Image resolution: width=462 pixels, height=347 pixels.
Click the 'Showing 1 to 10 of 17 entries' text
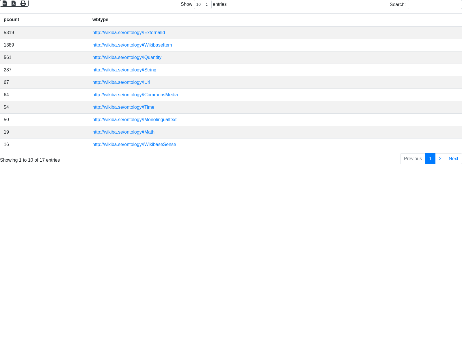point(30,160)
